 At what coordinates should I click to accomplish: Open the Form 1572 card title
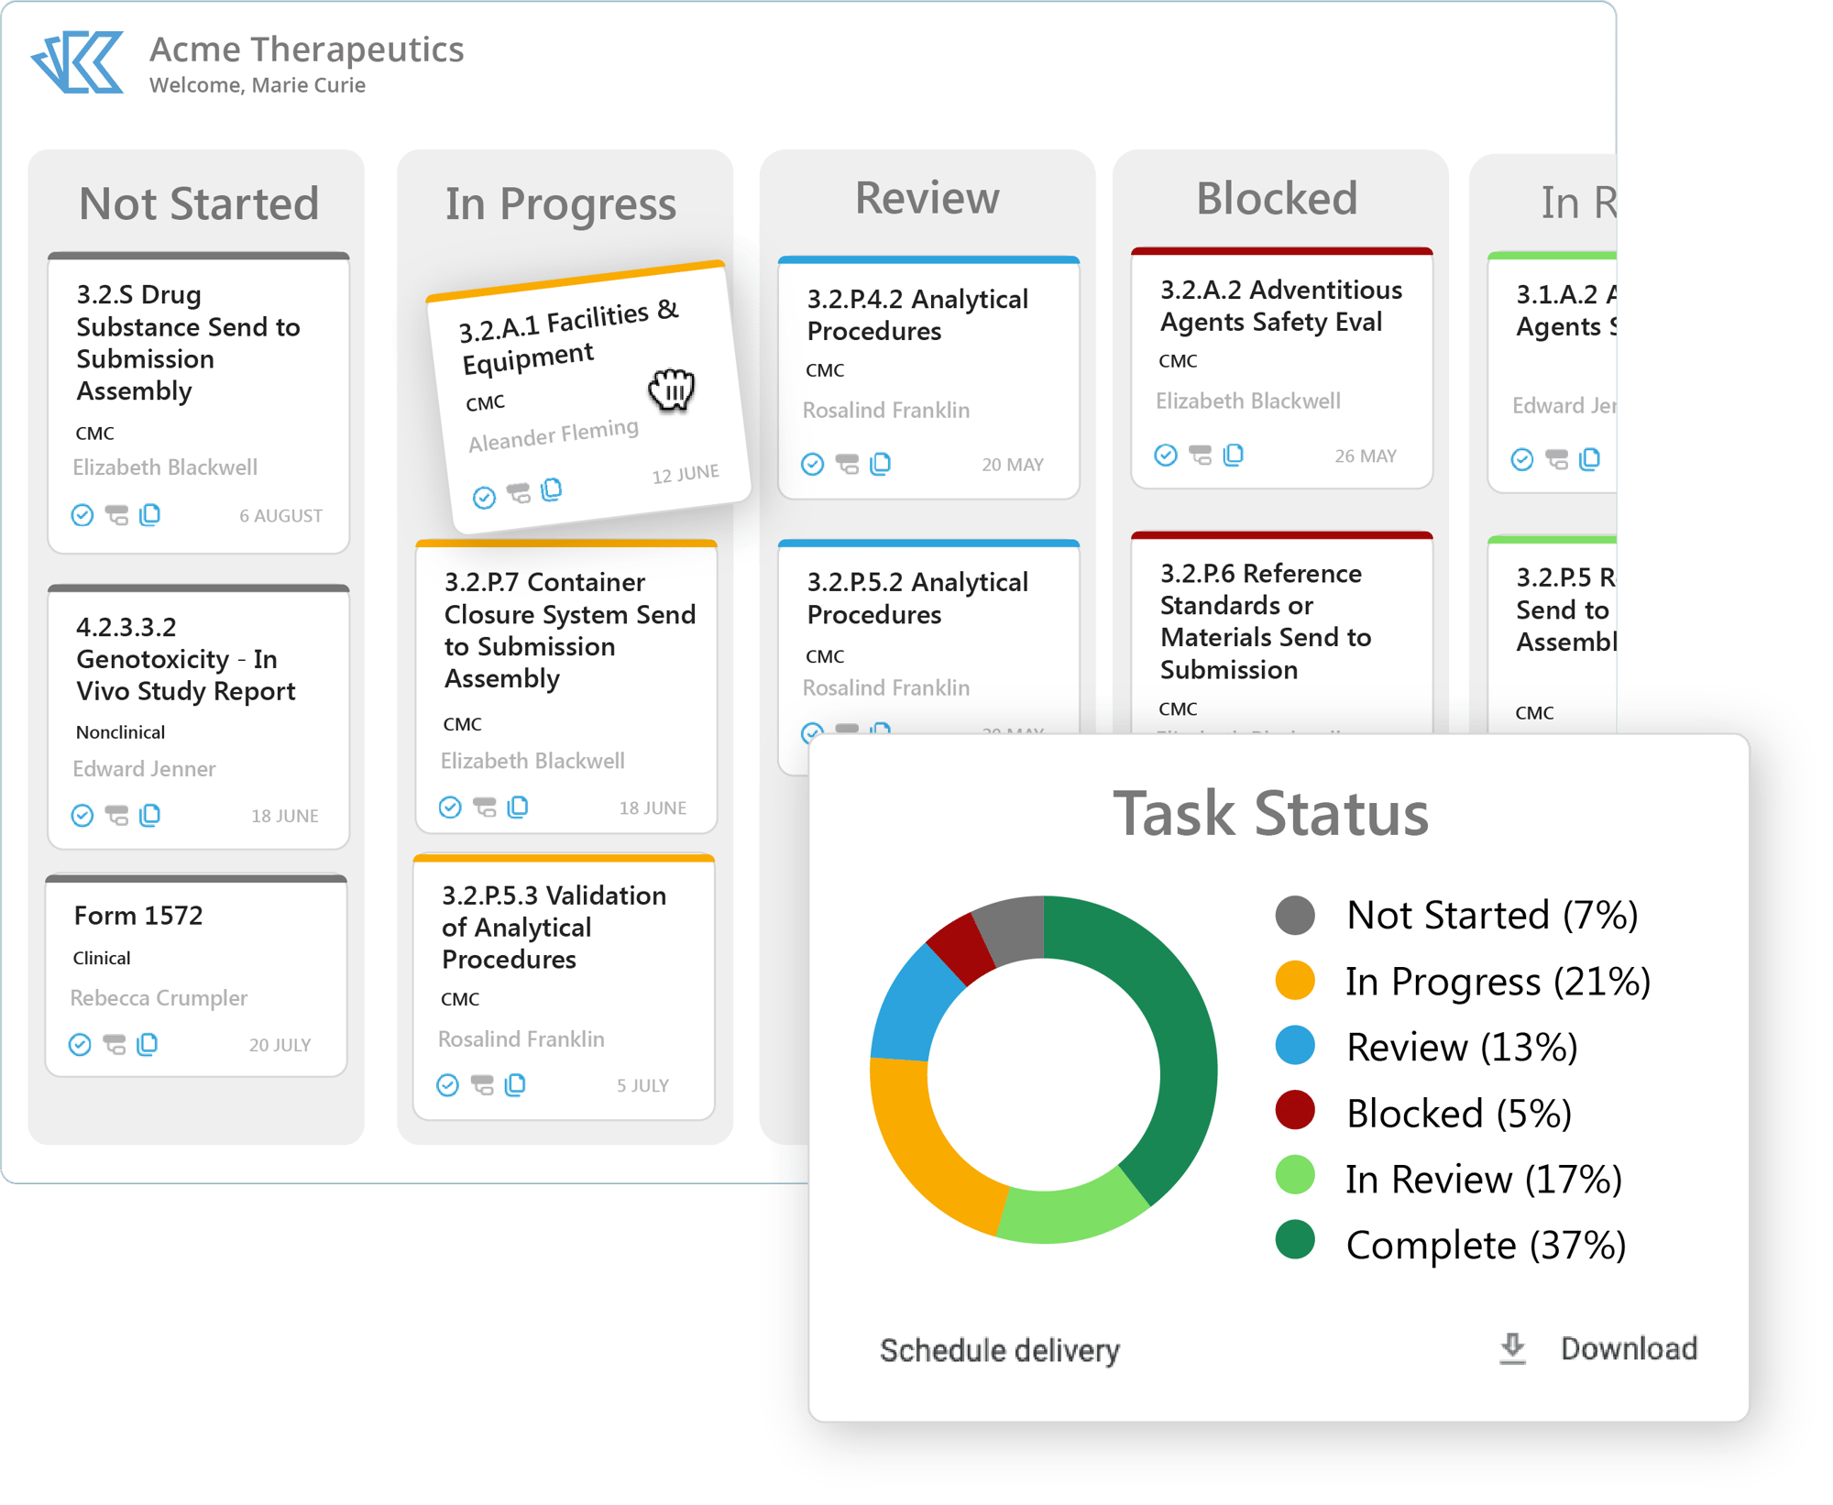pos(138,915)
